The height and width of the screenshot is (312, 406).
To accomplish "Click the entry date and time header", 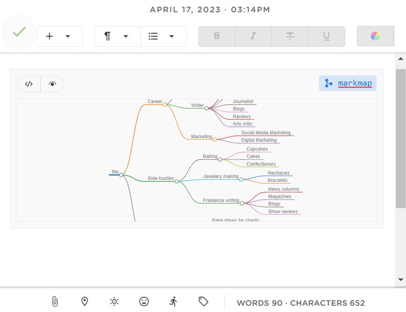I will click(210, 10).
